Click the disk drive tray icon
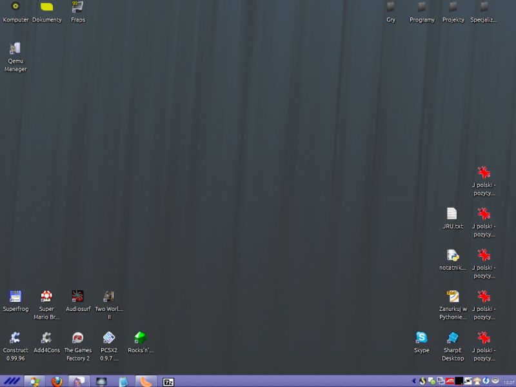516x387 pixels. click(x=495, y=381)
